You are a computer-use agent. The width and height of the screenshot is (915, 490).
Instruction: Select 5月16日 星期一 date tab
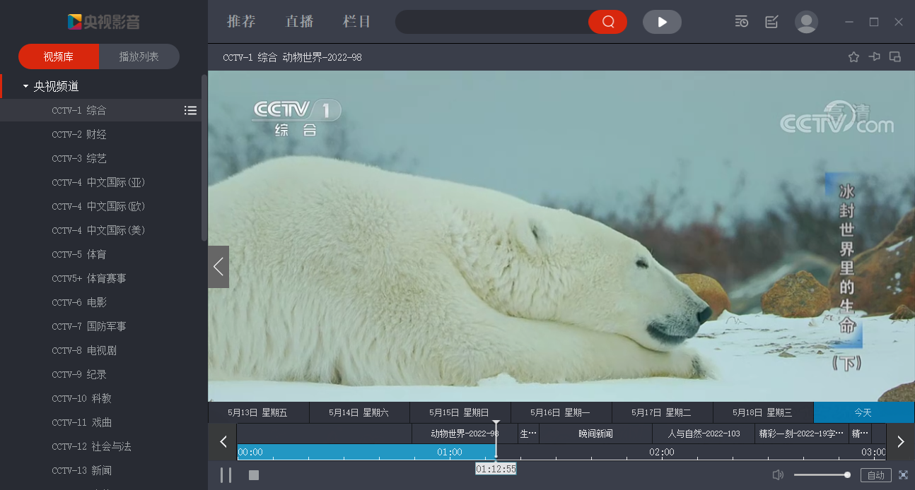(x=561, y=412)
